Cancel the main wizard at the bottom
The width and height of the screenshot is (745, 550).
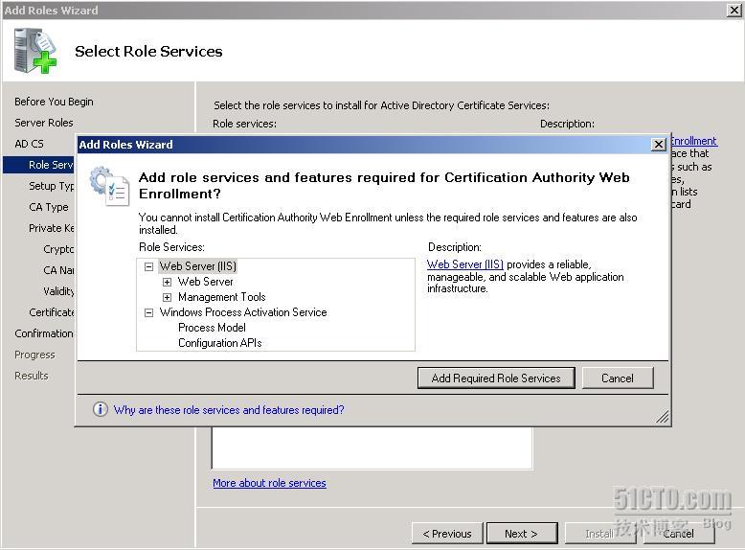coord(679,534)
